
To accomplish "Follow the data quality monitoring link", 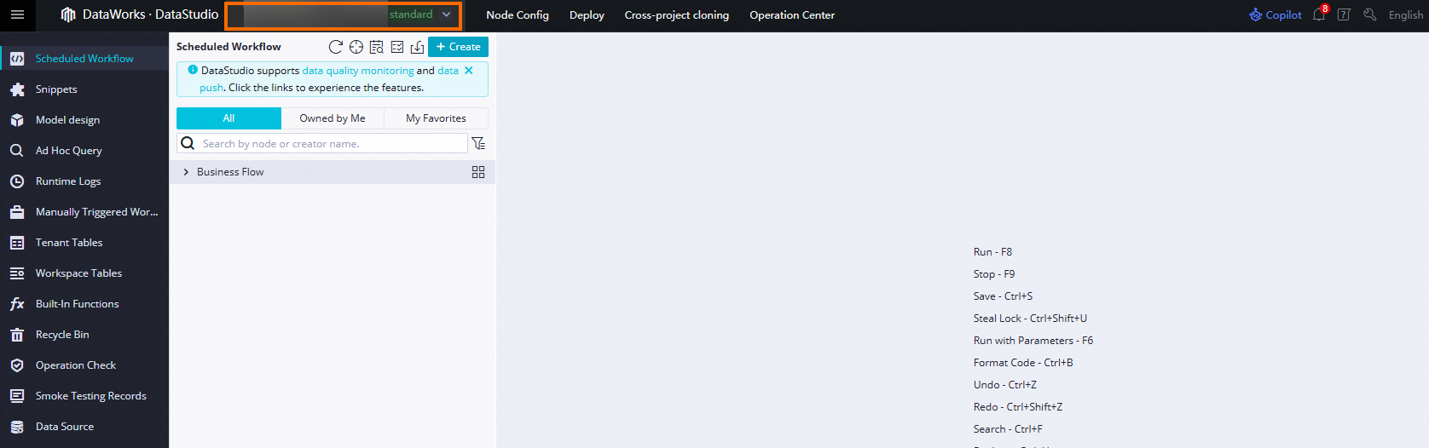I will click(x=358, y=71).
